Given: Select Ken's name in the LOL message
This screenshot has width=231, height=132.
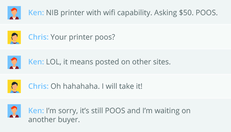Looking at the screenshot, I should click(36, 62).
